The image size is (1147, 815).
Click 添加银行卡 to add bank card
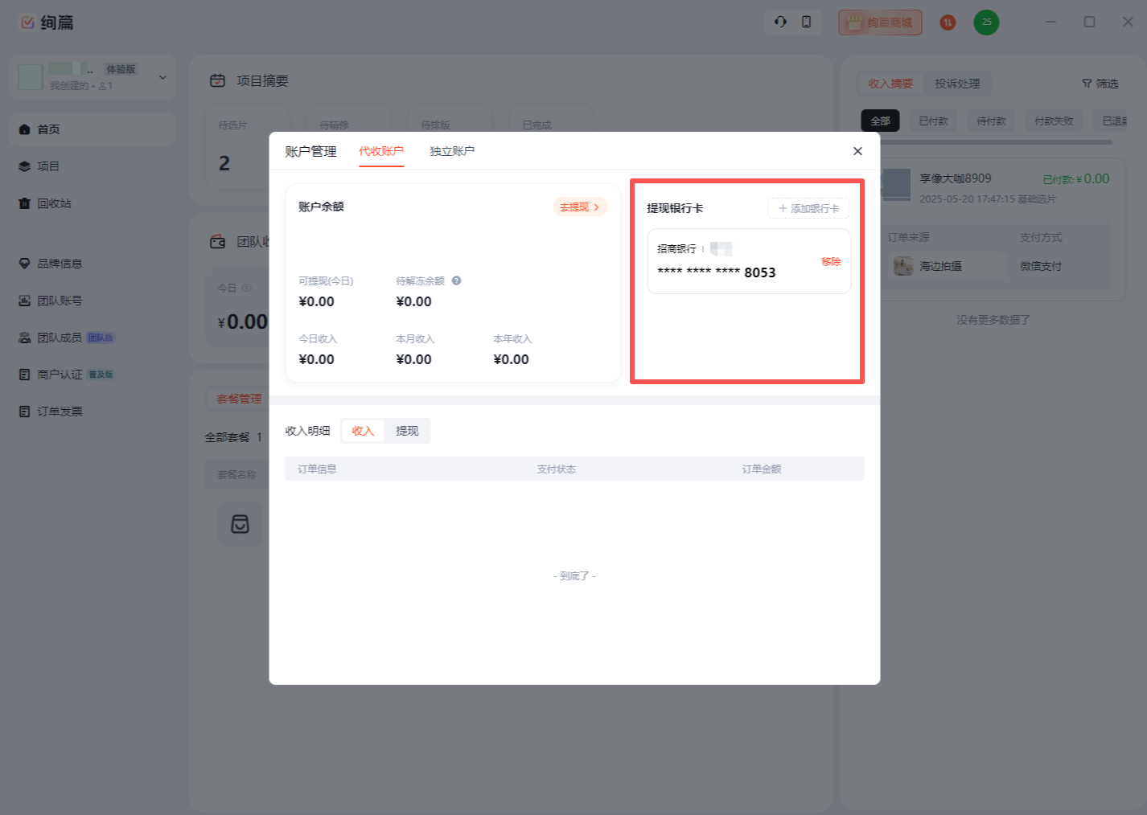coord(808,208)
